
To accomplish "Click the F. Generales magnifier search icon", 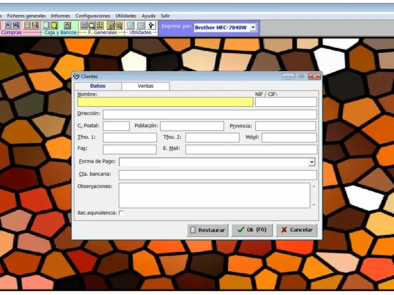I will click(x=92, y=25).
